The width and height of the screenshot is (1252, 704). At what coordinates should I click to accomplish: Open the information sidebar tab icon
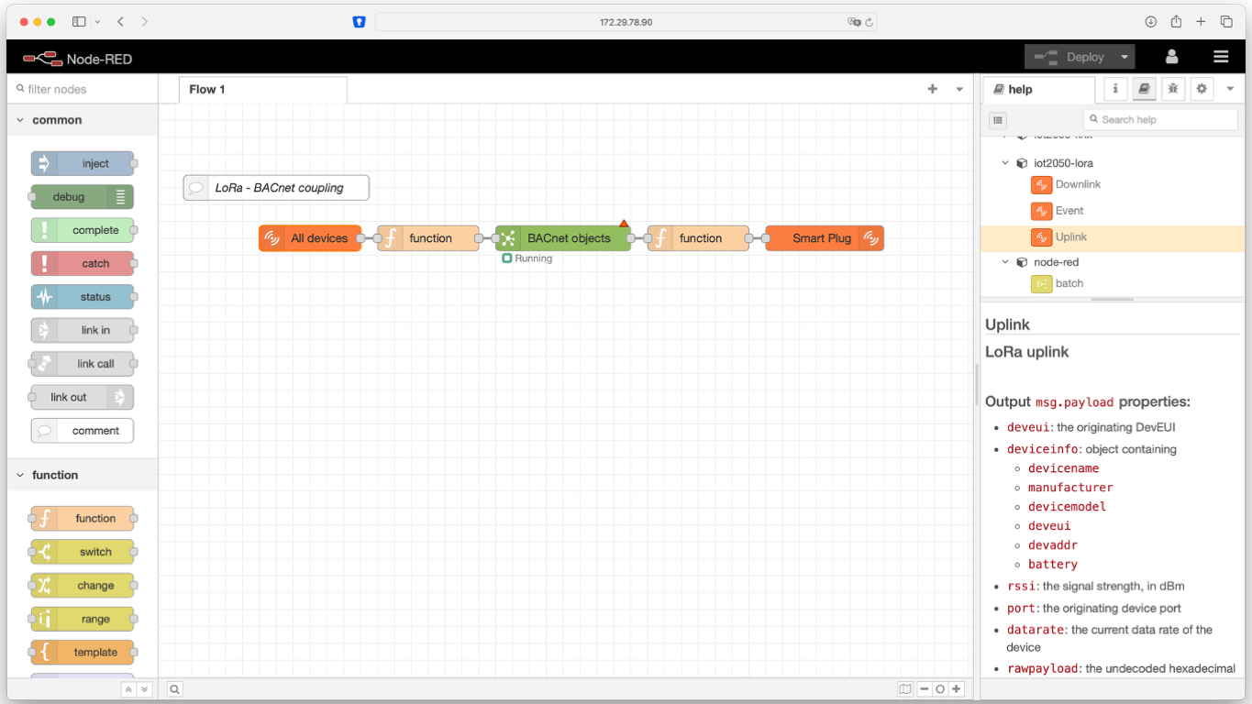[x=1115, y=89]
